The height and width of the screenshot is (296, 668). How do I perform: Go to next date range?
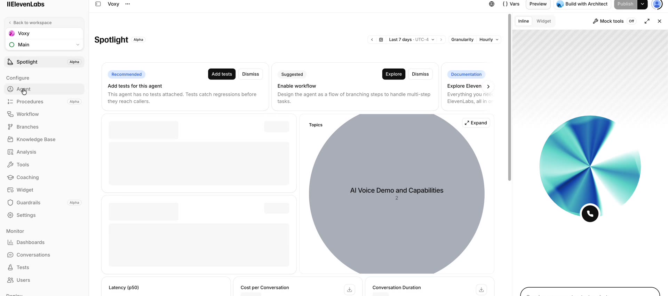[441, 40]
